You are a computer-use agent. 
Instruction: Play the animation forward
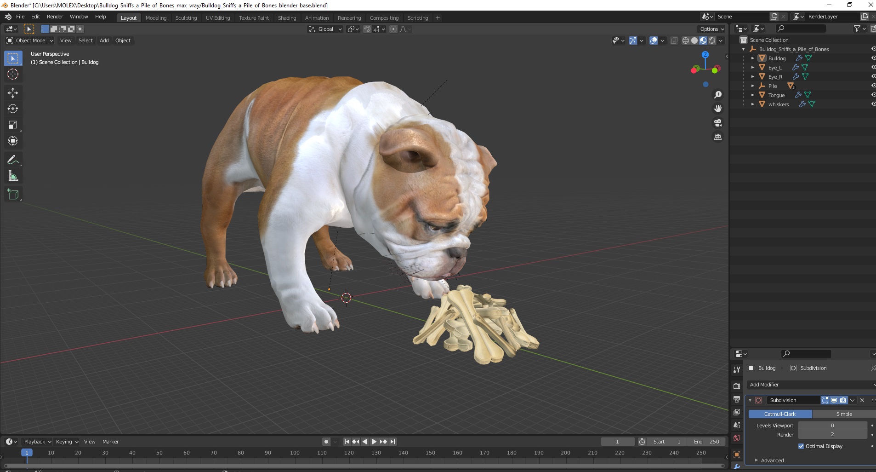(x=374, y=442)
